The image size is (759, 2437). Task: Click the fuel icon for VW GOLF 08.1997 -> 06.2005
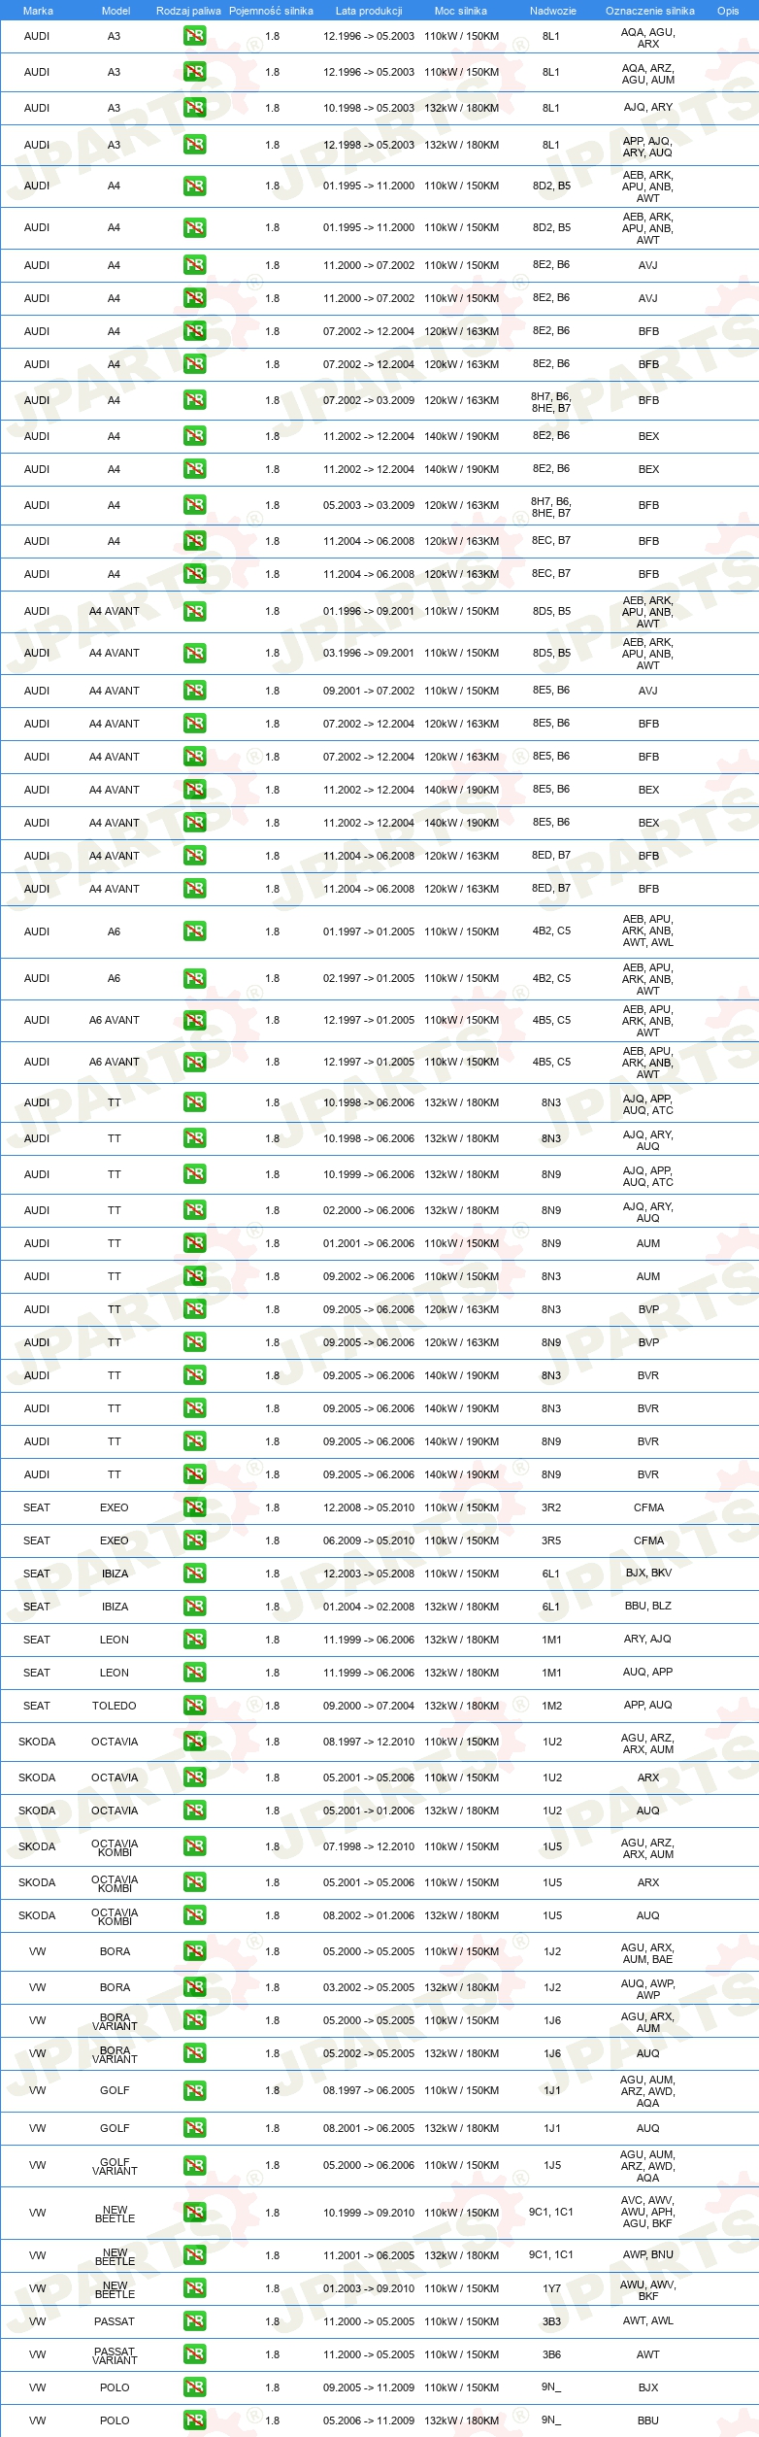(x=195, y=2091)
